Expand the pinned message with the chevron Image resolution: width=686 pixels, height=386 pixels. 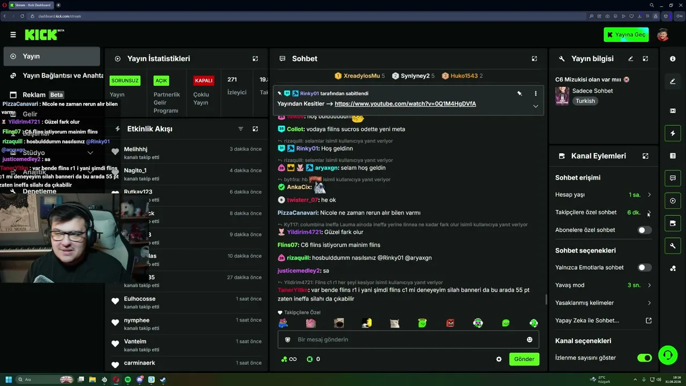[535, 106]
